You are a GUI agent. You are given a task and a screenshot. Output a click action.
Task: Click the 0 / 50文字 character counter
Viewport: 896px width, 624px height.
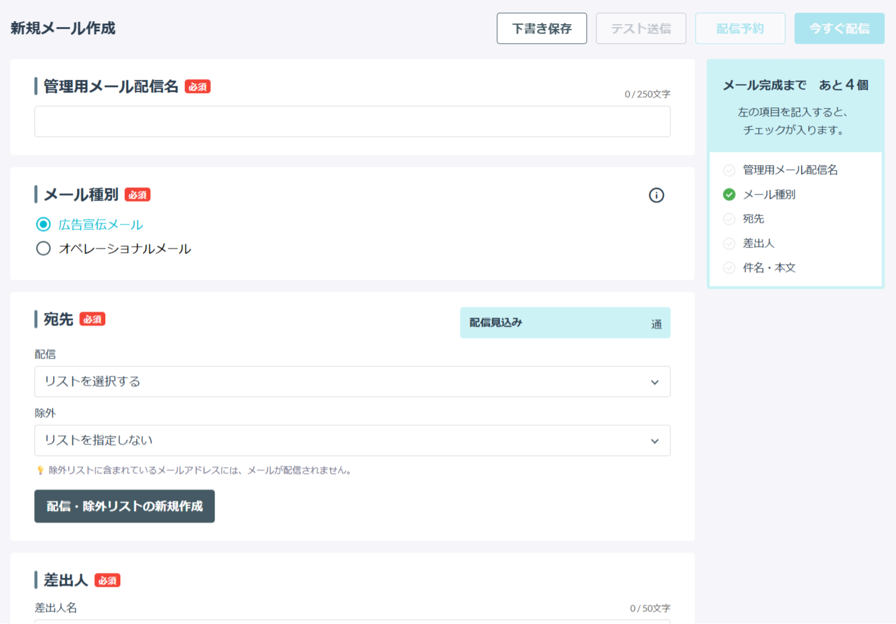pyautogui.click(x=650, y=608)
